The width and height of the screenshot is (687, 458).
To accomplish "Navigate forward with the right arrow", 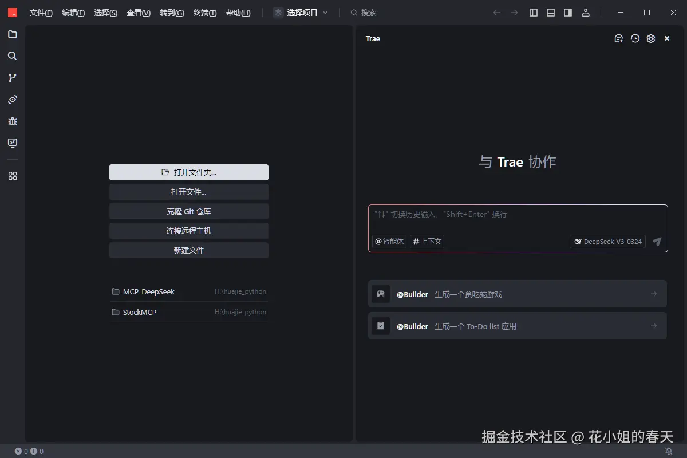I will 514,13.
